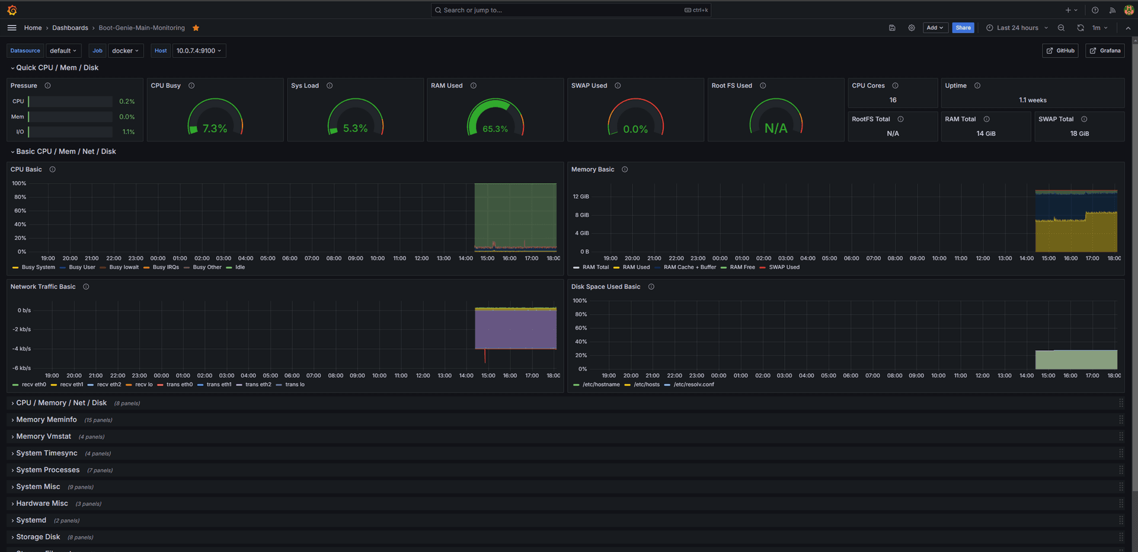
Task: Open the GitHub link button
Action: click(1060, 51)
